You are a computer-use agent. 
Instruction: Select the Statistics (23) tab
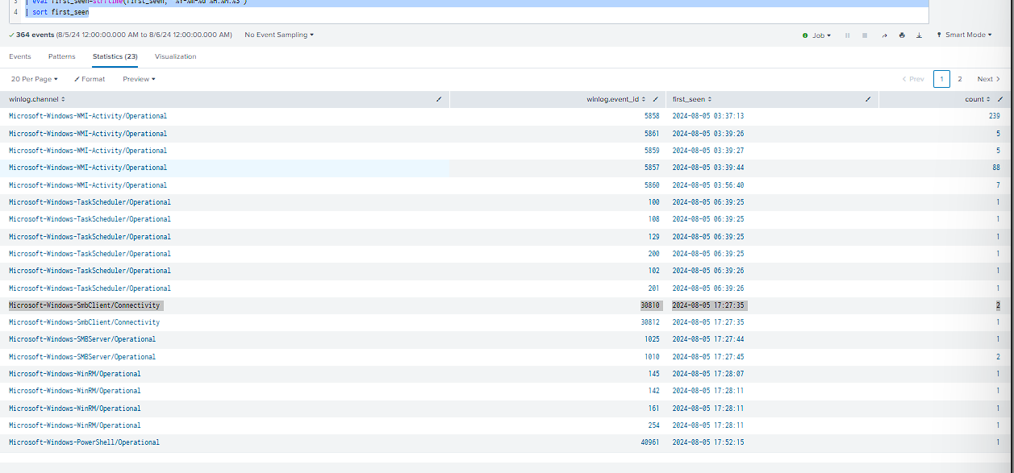point(115,56)
